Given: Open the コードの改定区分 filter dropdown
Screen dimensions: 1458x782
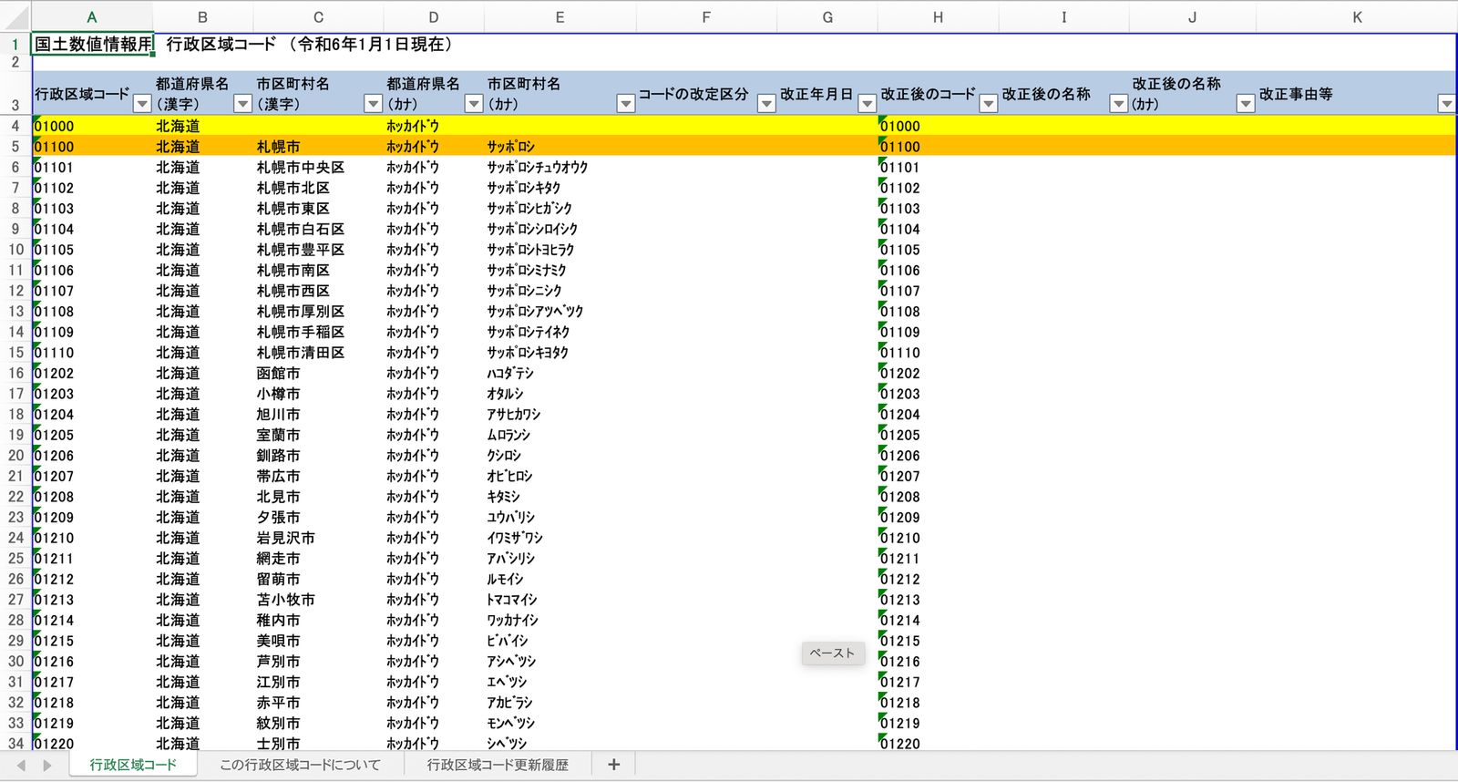Looking at the screenshot, I should tap(766, 104).
